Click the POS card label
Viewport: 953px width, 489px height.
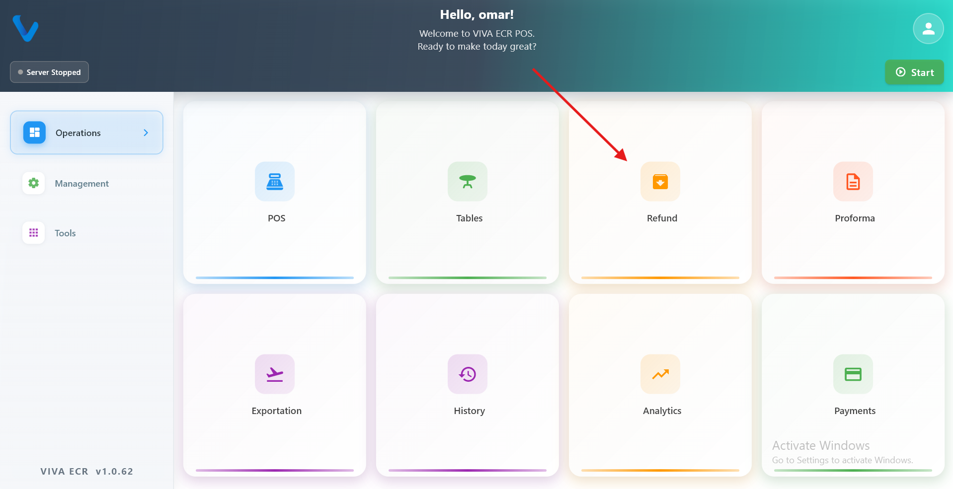[x=277, y=218]
